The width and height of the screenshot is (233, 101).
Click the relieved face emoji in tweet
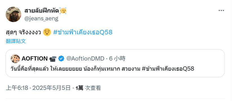click(x=47, y=32)
